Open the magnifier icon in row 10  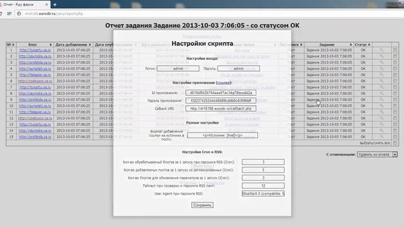(381, 106)
